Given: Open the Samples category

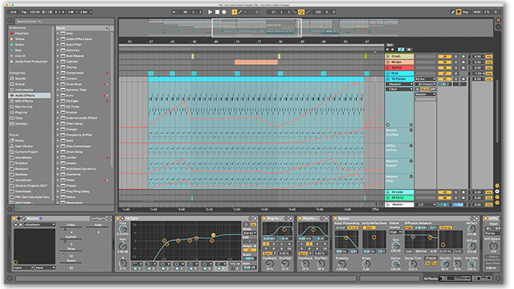Looking at the screenshot, I should point(21,124).
